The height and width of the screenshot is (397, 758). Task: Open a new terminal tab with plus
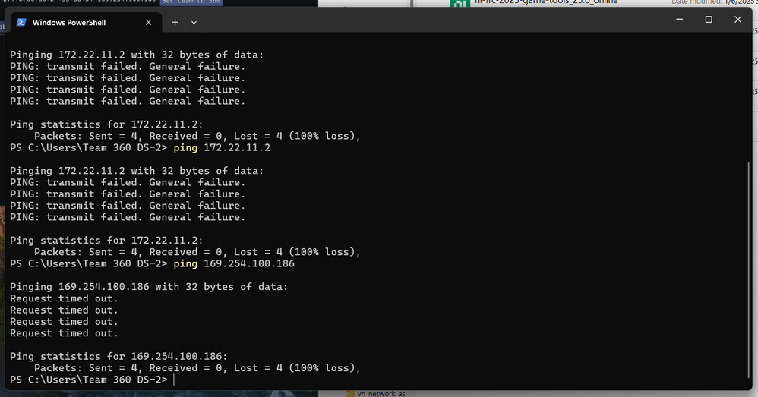[175, 22]
